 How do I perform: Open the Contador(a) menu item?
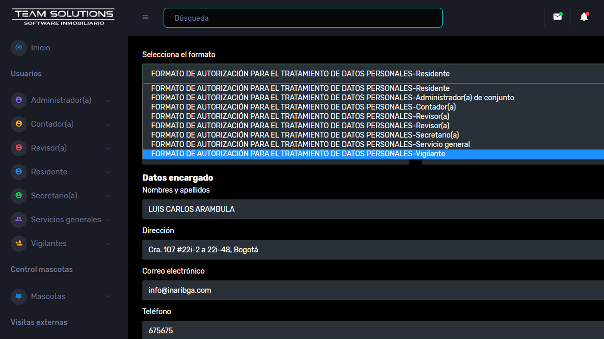pos(52,124)
